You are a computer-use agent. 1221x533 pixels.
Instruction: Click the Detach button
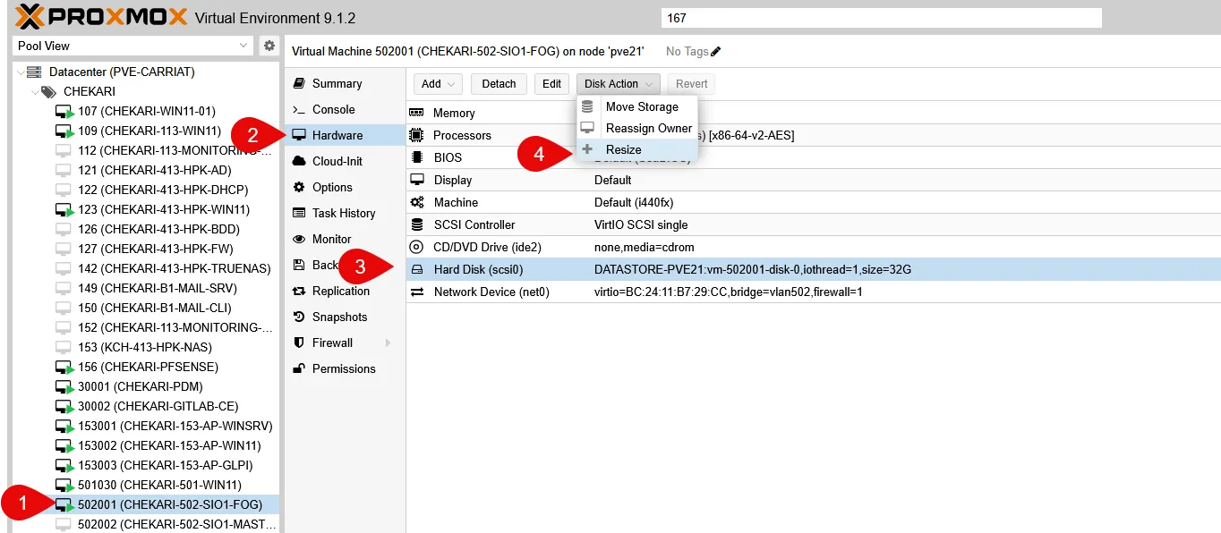(499, 84)
